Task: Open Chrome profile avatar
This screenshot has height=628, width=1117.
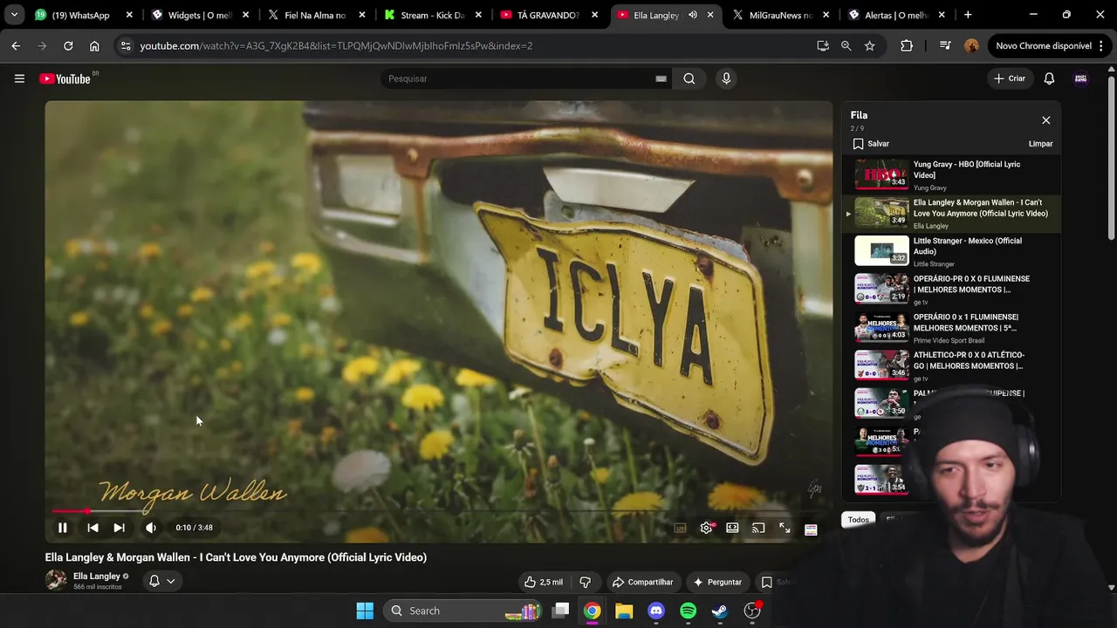Action: 971,45
